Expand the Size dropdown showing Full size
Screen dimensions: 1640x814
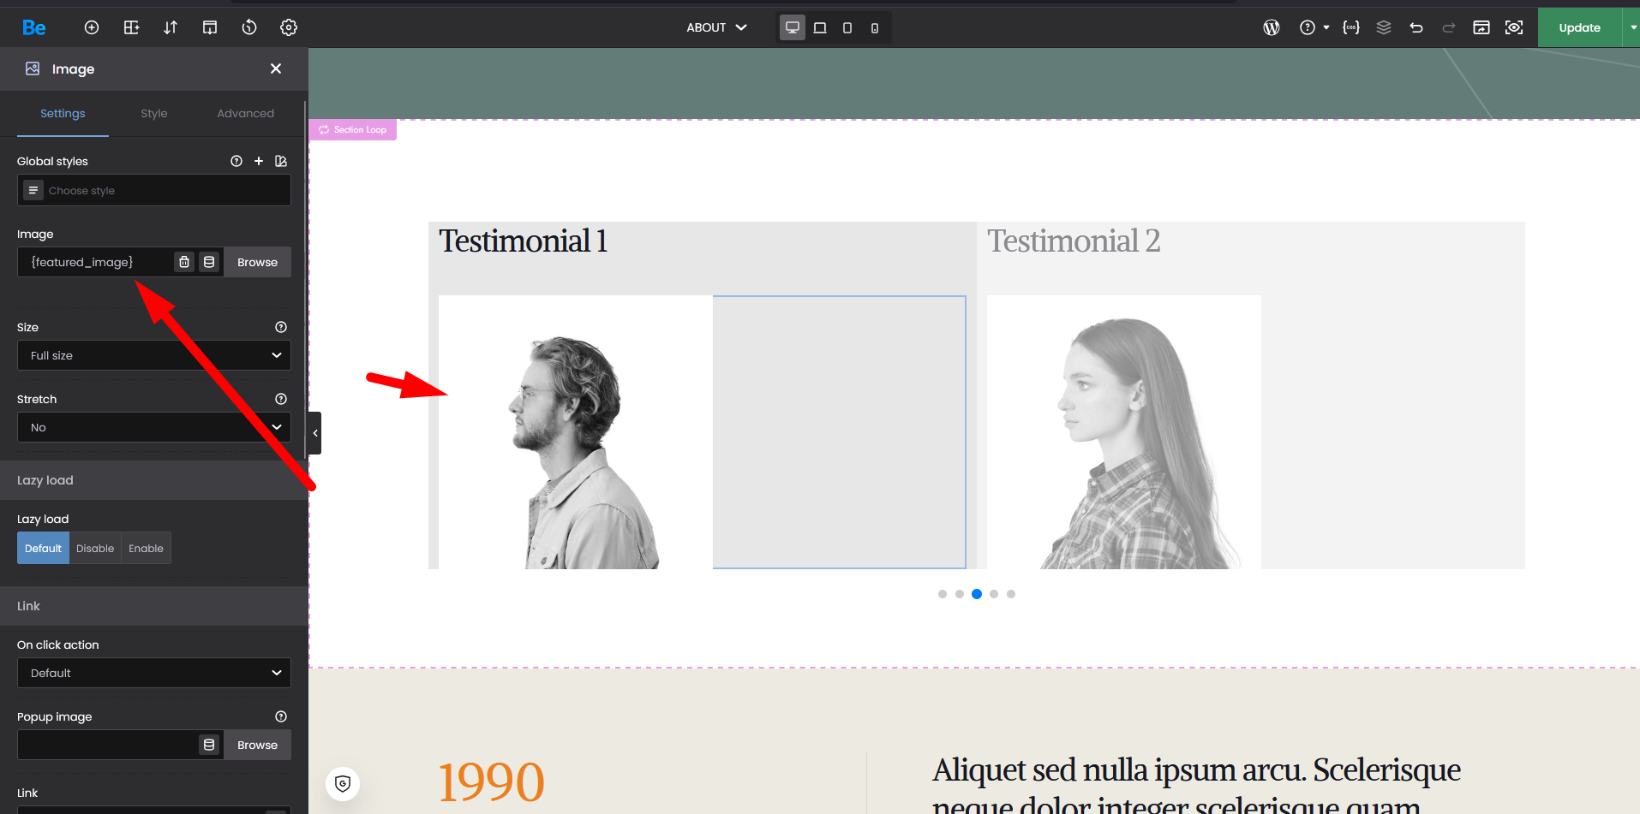tap(154, 355)
